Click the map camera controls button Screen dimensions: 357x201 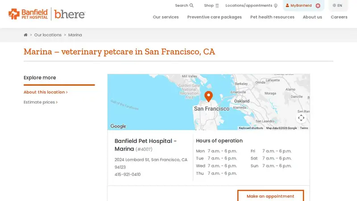[301, 118]
